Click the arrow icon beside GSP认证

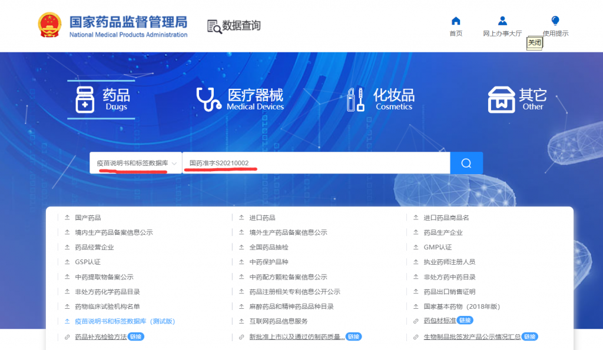(x=67, y=262)
